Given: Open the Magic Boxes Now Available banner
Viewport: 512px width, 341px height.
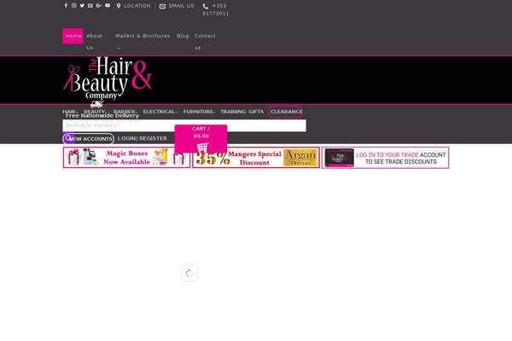Looking at the screenshot, I should [x=126, y=158].
